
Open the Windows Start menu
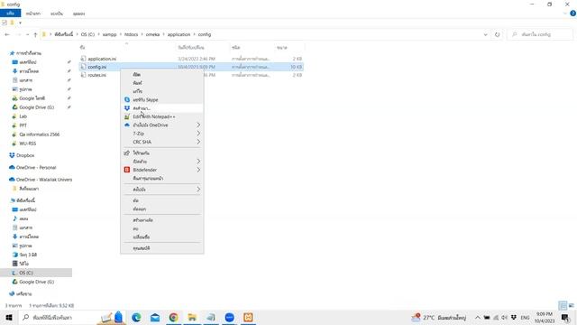coord(9,317)
